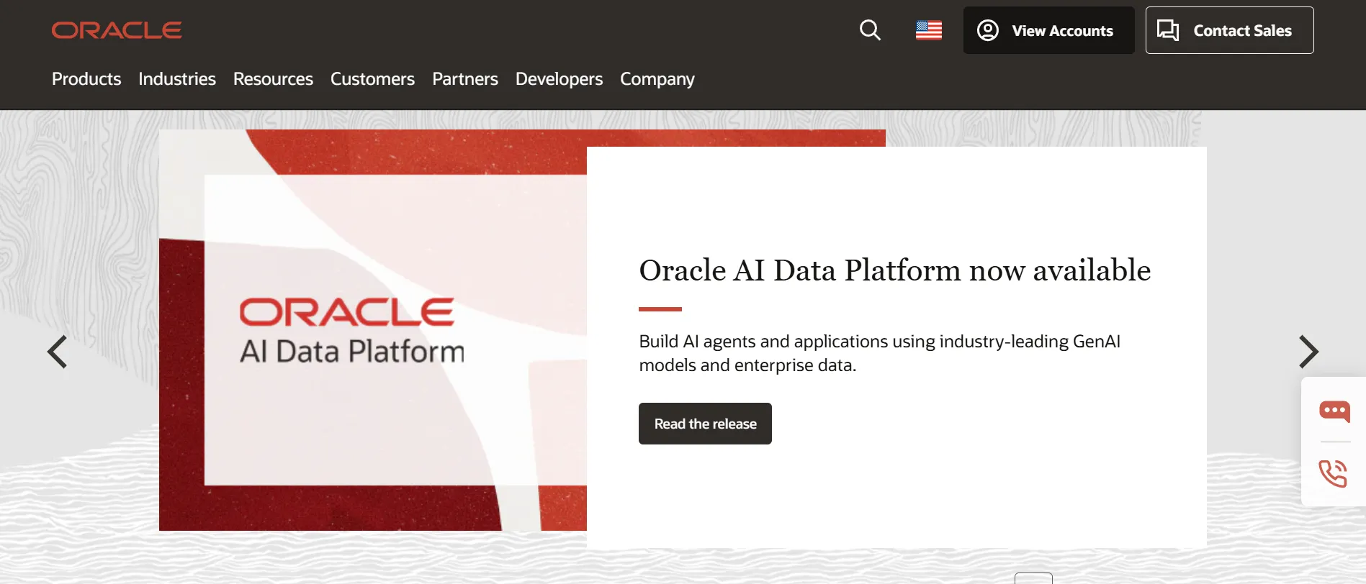1366x584 pixels.
Task: Go to the previous carousel slide
Action: (57, 352)
